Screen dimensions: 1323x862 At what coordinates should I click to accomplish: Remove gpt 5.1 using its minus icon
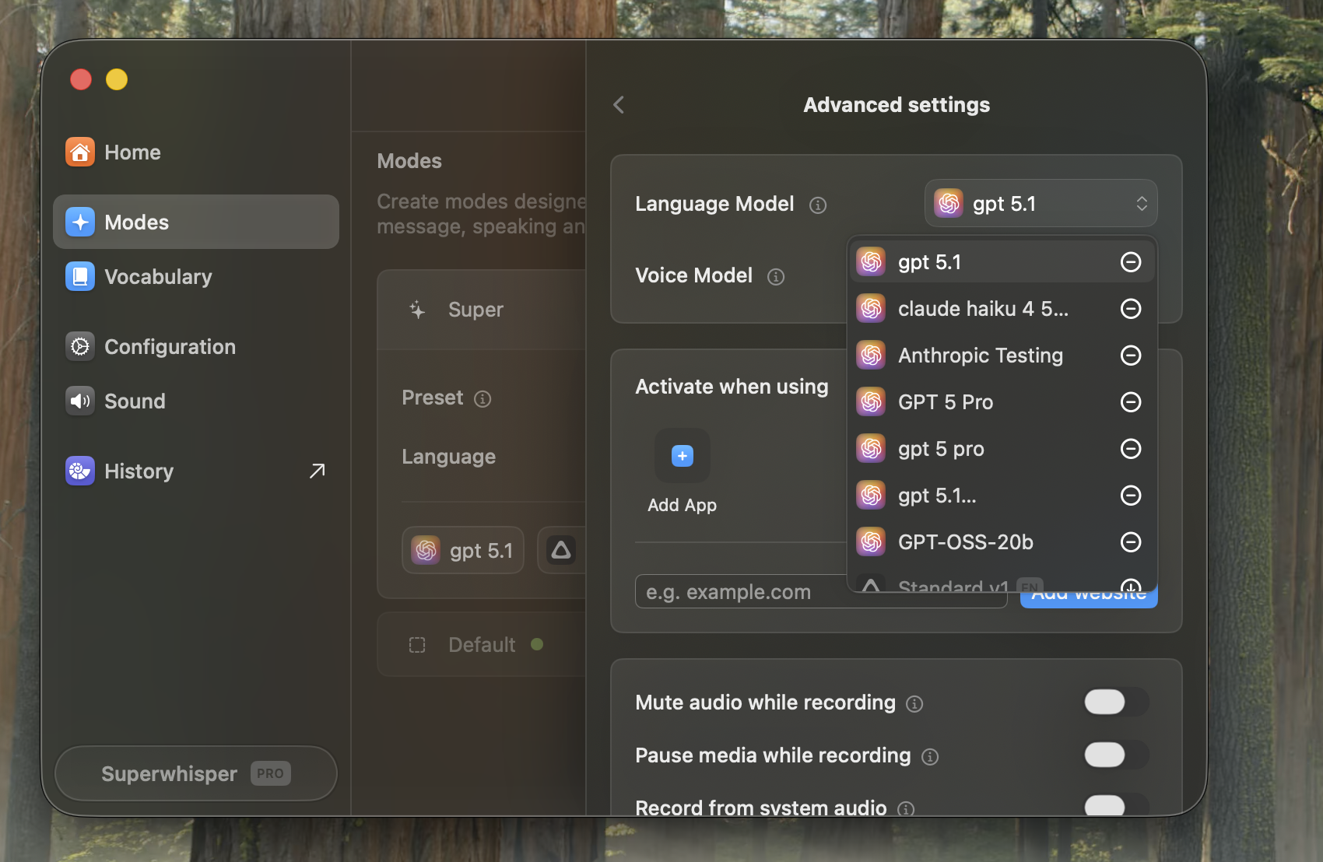(1131, 262)
